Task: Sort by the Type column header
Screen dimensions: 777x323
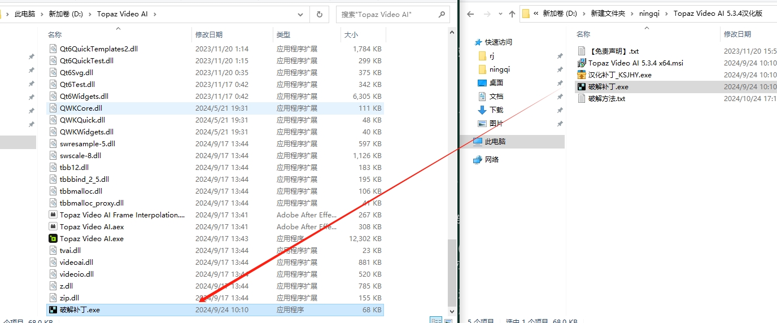Action: 283,35
